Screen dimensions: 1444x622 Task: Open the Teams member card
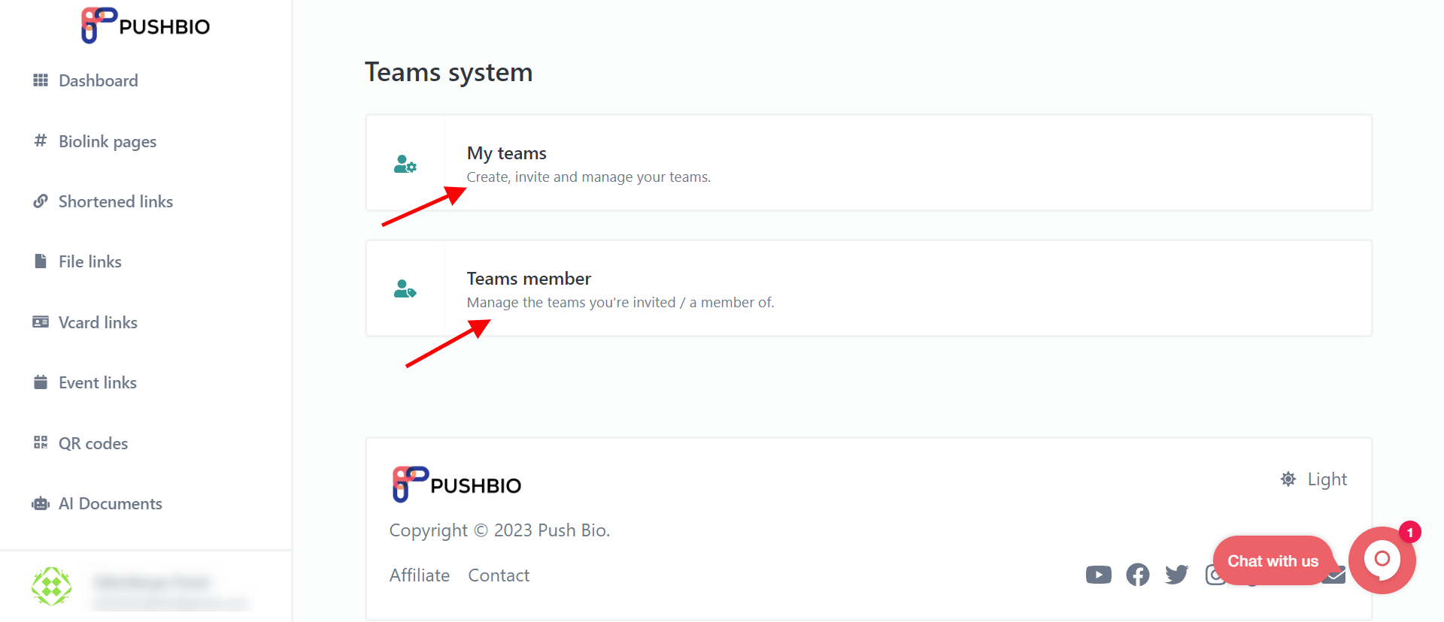click(869, 288)
